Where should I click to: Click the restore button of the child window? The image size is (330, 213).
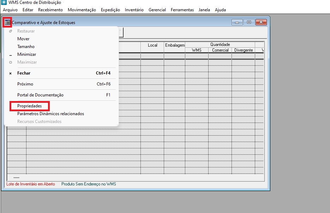249,22
